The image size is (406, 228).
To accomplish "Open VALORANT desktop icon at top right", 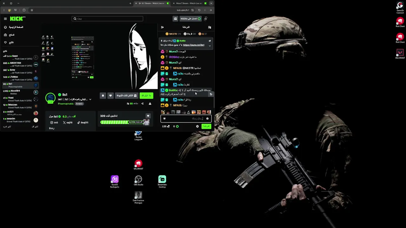I will 400,54.
